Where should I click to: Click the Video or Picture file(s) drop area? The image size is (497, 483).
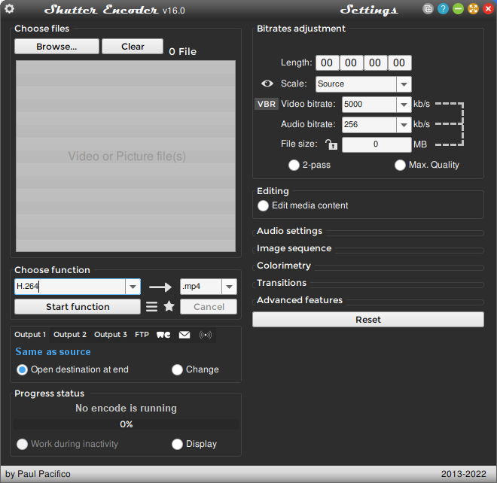(126, 156)
